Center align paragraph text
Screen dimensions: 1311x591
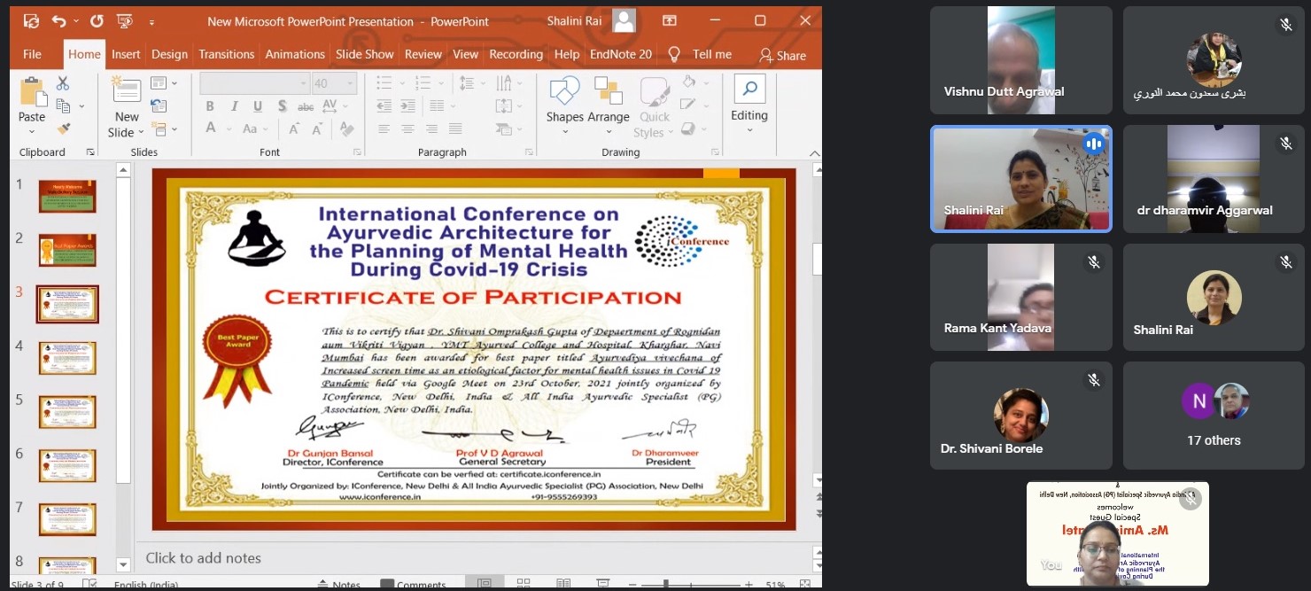pyautogui.click(x=407, y=128)
